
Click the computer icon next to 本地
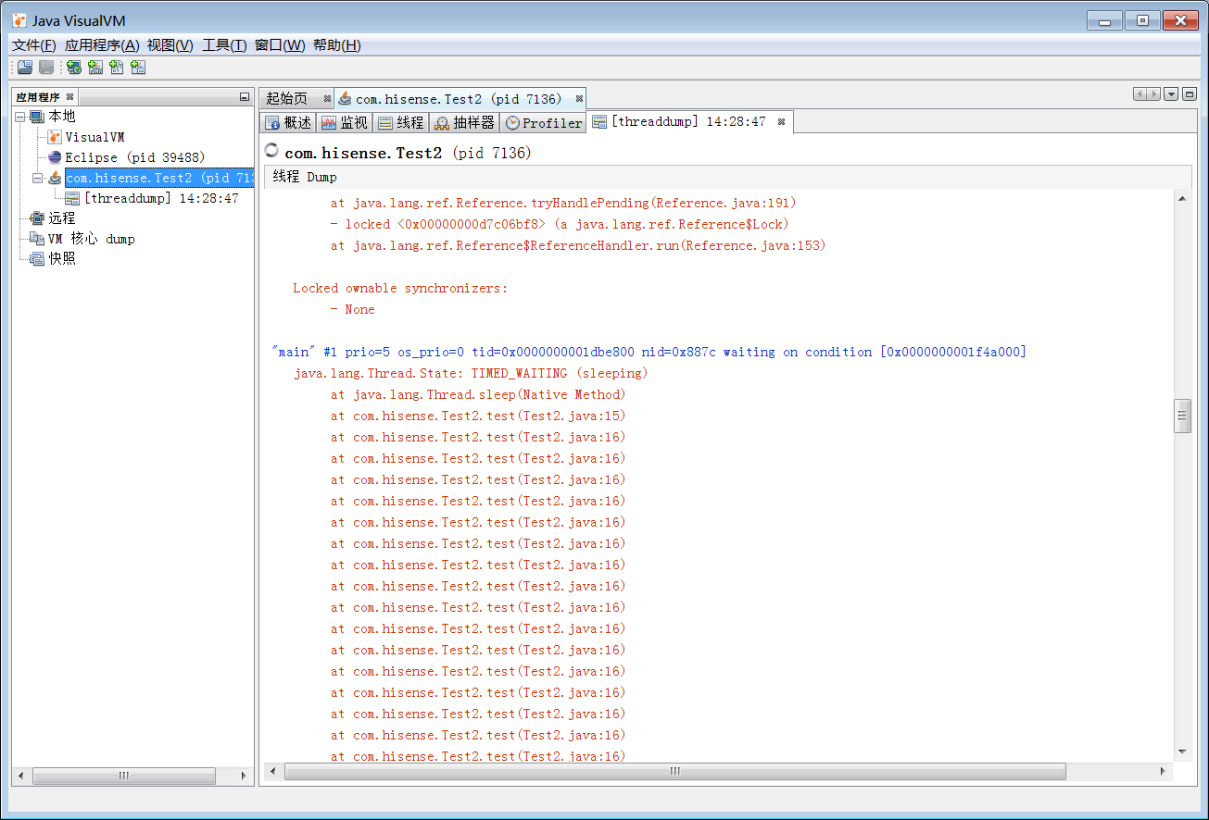click(37, 117)
